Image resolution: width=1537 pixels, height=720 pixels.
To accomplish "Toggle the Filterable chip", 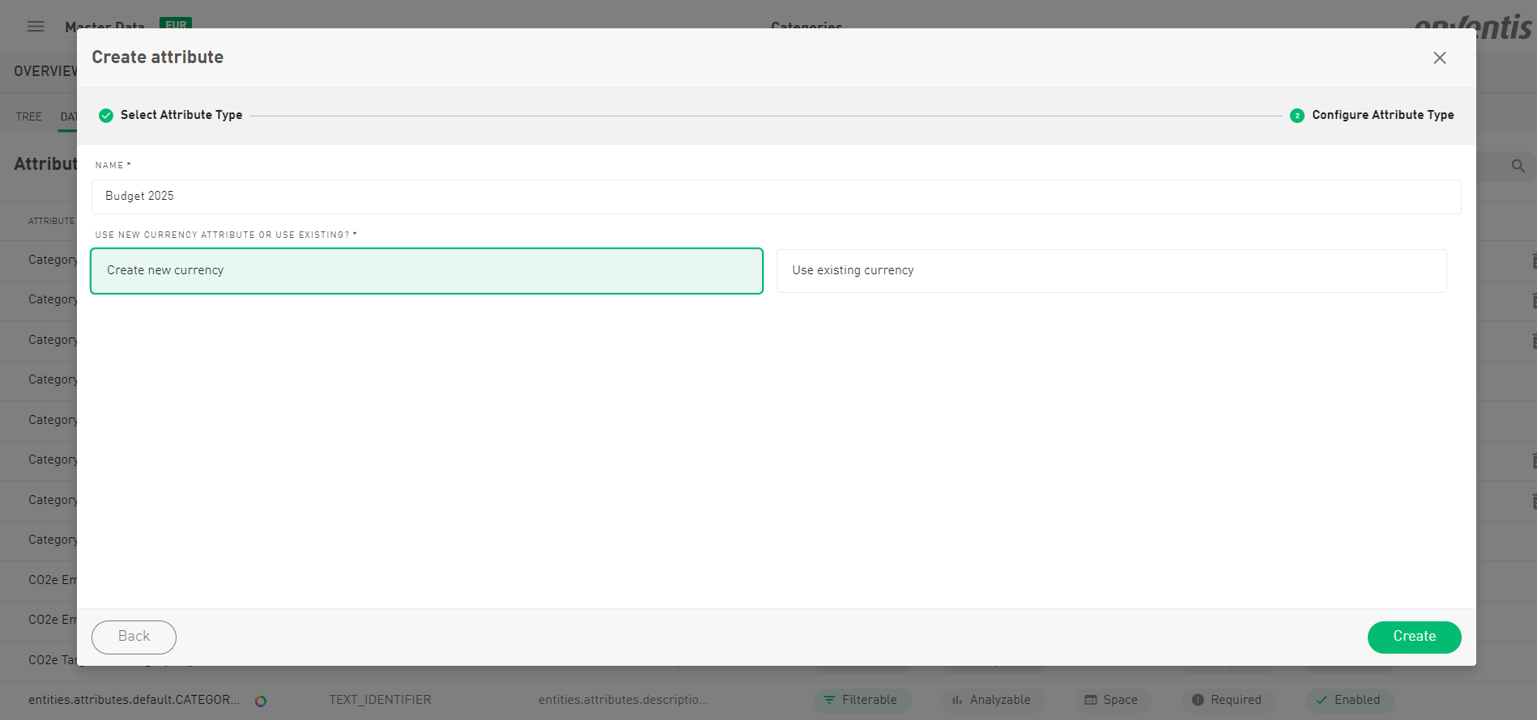I will 861,700.
